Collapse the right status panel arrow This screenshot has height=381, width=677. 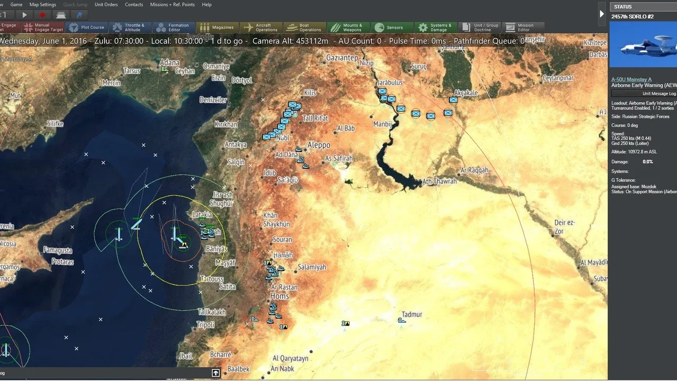pos(601,14)
